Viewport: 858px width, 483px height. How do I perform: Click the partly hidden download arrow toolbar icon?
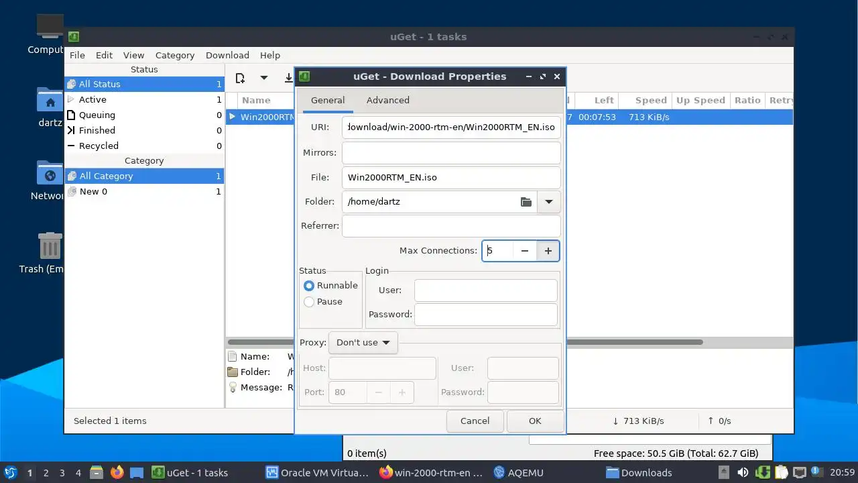pos(289,78)
